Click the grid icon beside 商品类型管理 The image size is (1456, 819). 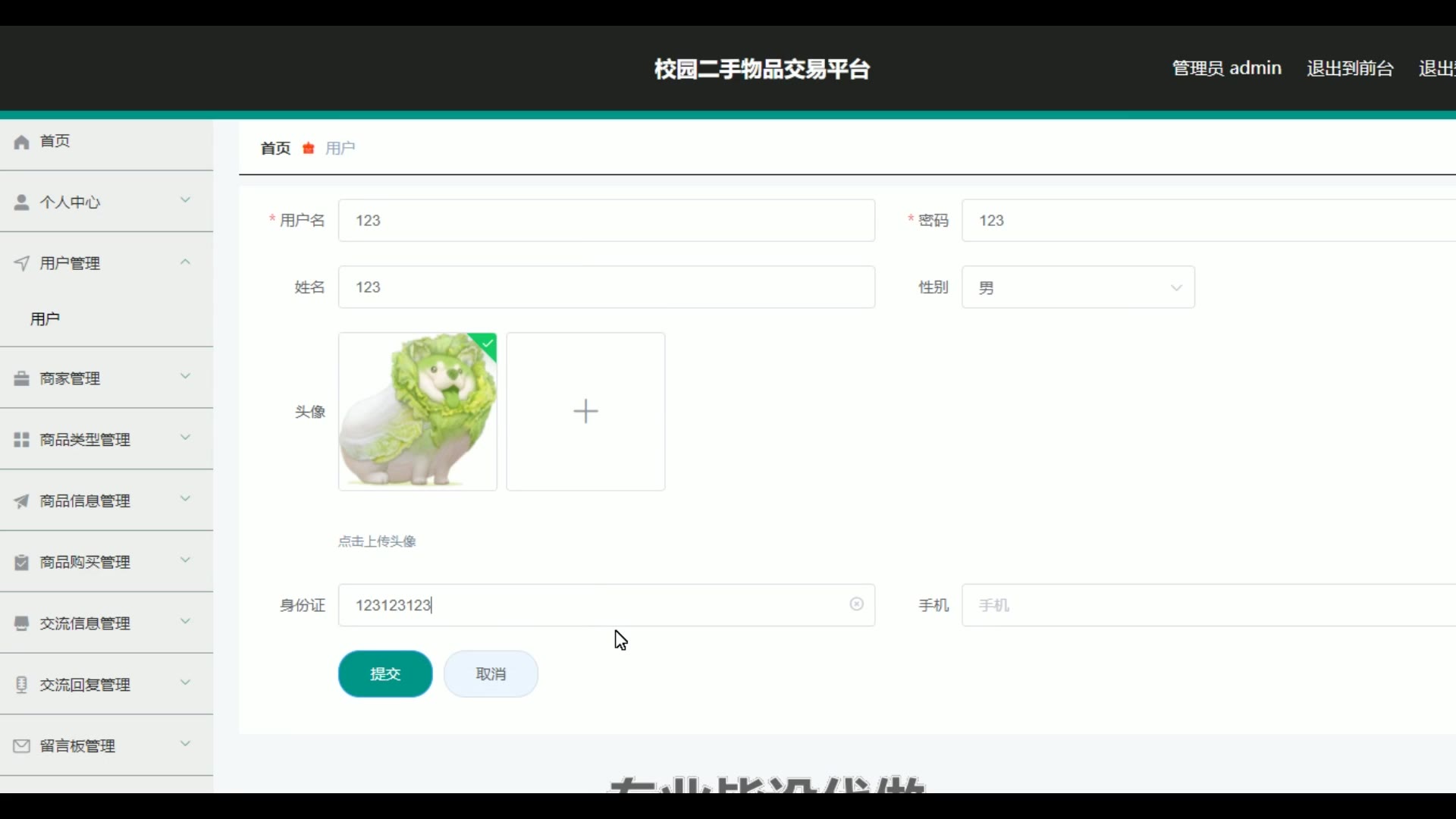(x=22, y=440)
